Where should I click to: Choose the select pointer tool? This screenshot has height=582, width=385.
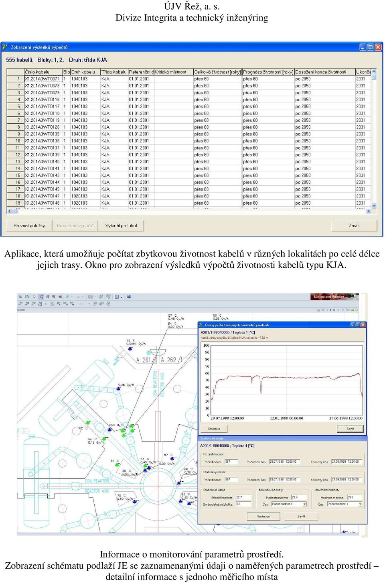(x=34, y=297)
